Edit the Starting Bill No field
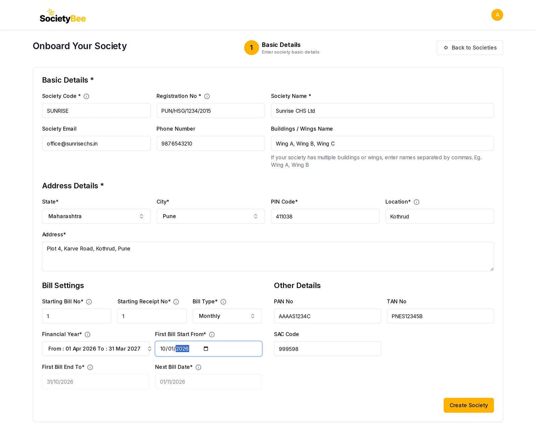 [x=76, y=316]
